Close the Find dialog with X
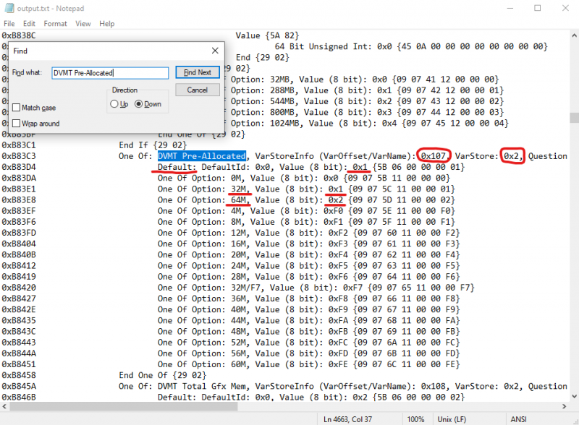 tap(215, 51)
